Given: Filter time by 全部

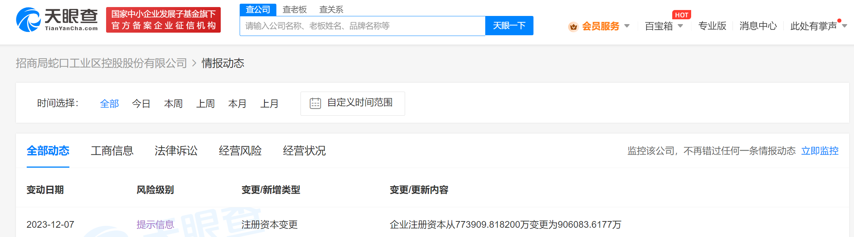Looking at the screenshot, I should click(x=109, y=104).
